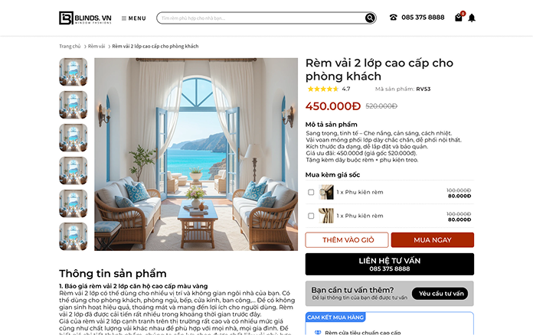This screenshot has width=533, height=335.
Task: Click the search magnifier icon
Action: [x=370, y=18]
